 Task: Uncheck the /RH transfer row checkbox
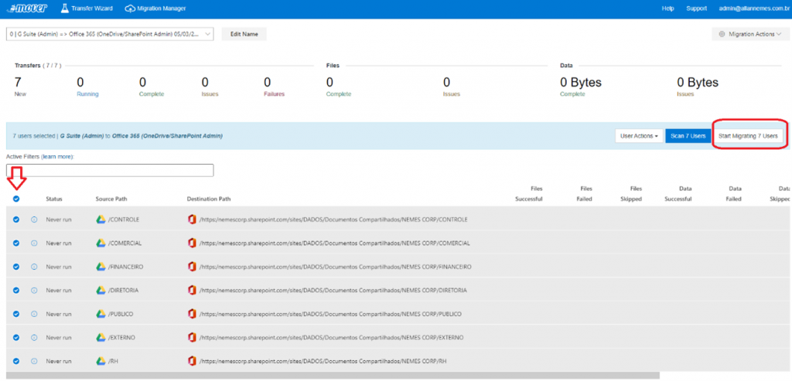tap(16, 361)
